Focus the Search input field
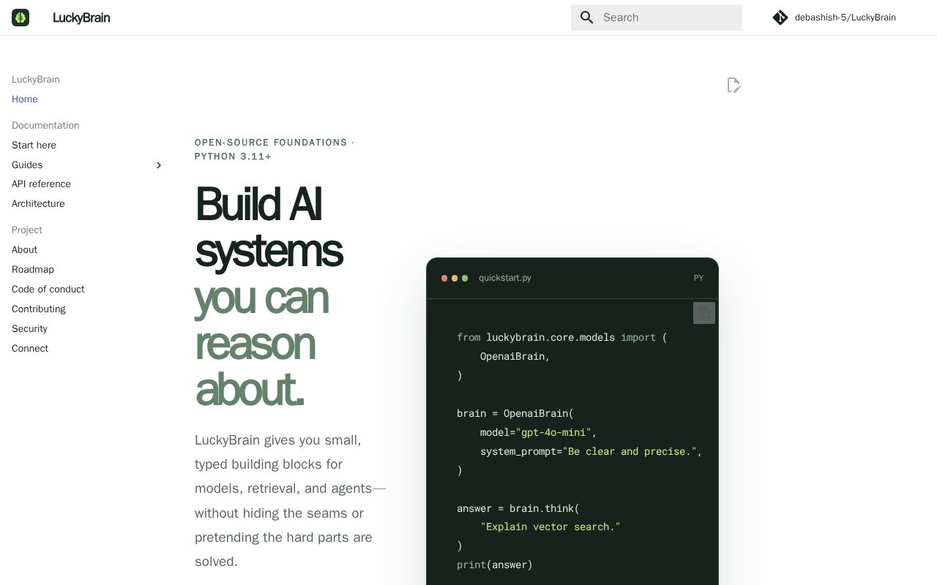Viewport: 937px width, 585px height. coord(657,18)
